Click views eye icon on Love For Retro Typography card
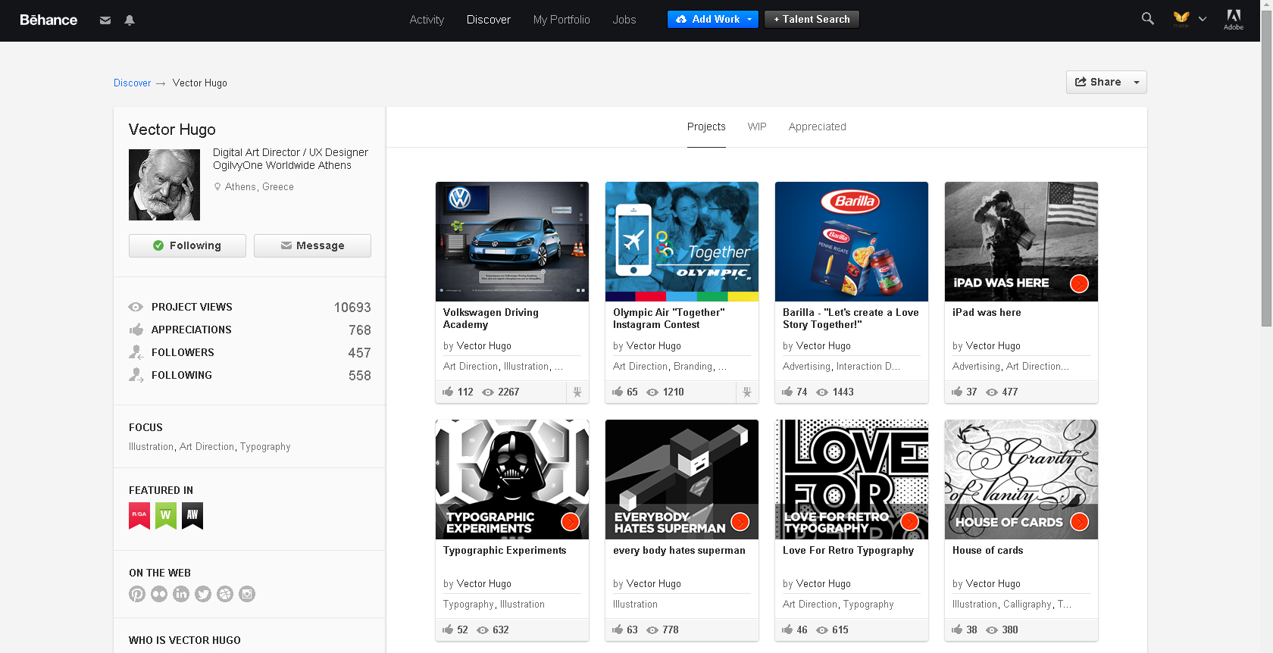 [x=822, y=630]
